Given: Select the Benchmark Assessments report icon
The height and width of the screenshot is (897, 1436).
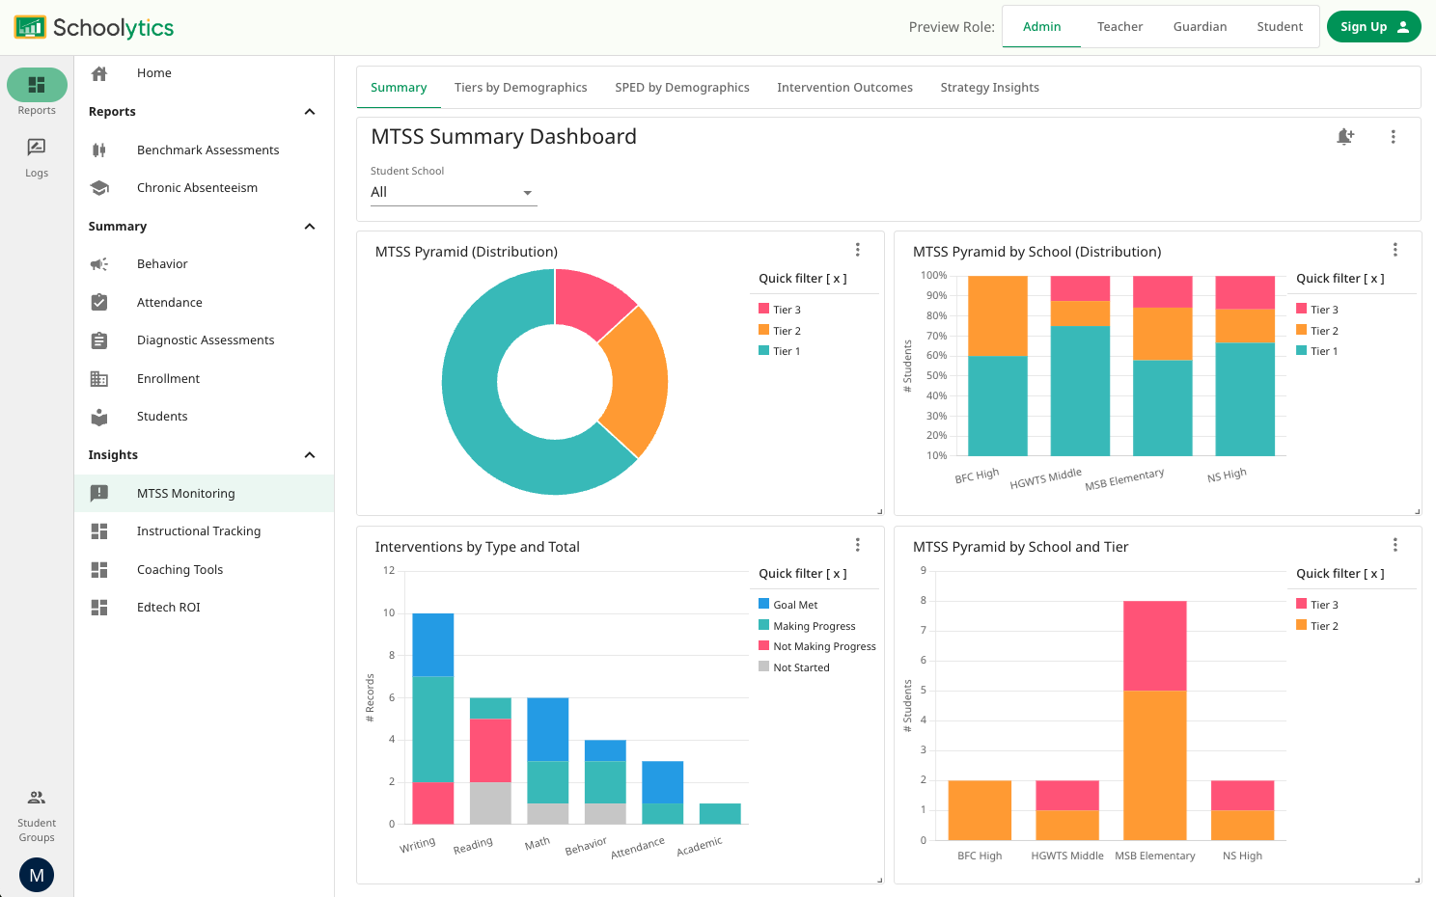Looking at the screenshot, I should click(99, 149).
